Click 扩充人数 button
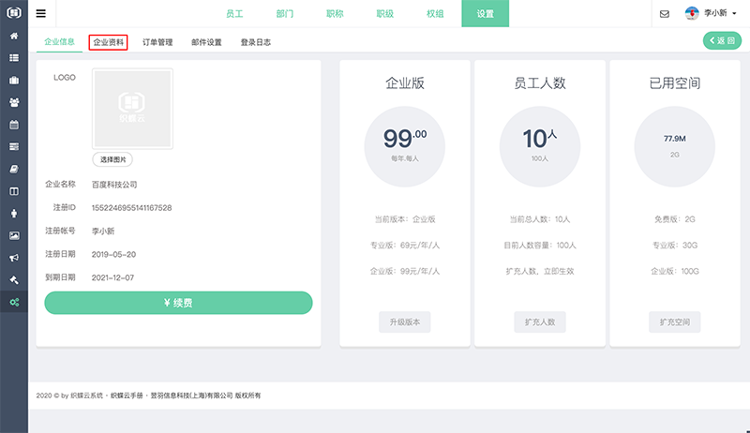The height and width of the screenshot is (433, 750). (x=540, y=322)
